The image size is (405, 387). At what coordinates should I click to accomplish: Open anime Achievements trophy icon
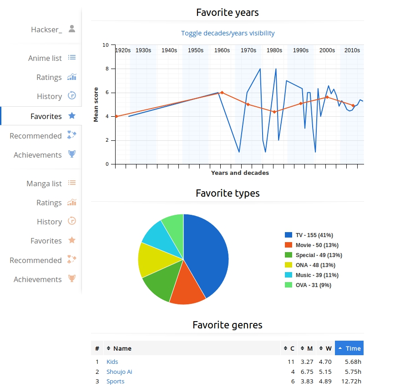[x=71, y=154]
